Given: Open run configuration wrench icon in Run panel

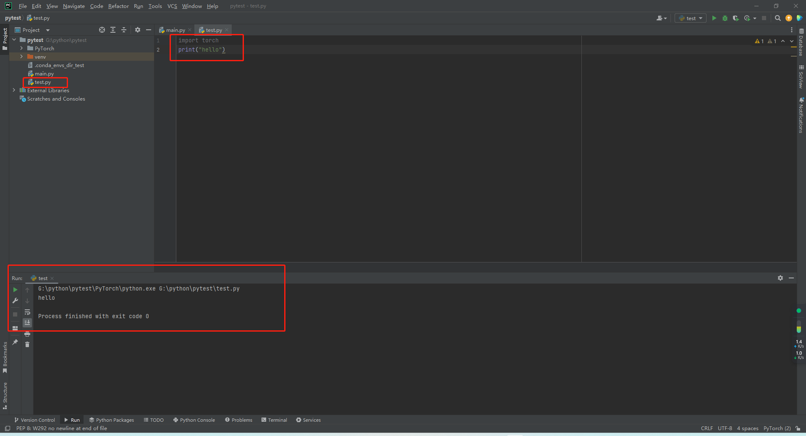Looking at the screenshot, I should [15, 301].
